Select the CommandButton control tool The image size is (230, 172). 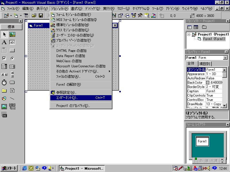click(12, 50)
